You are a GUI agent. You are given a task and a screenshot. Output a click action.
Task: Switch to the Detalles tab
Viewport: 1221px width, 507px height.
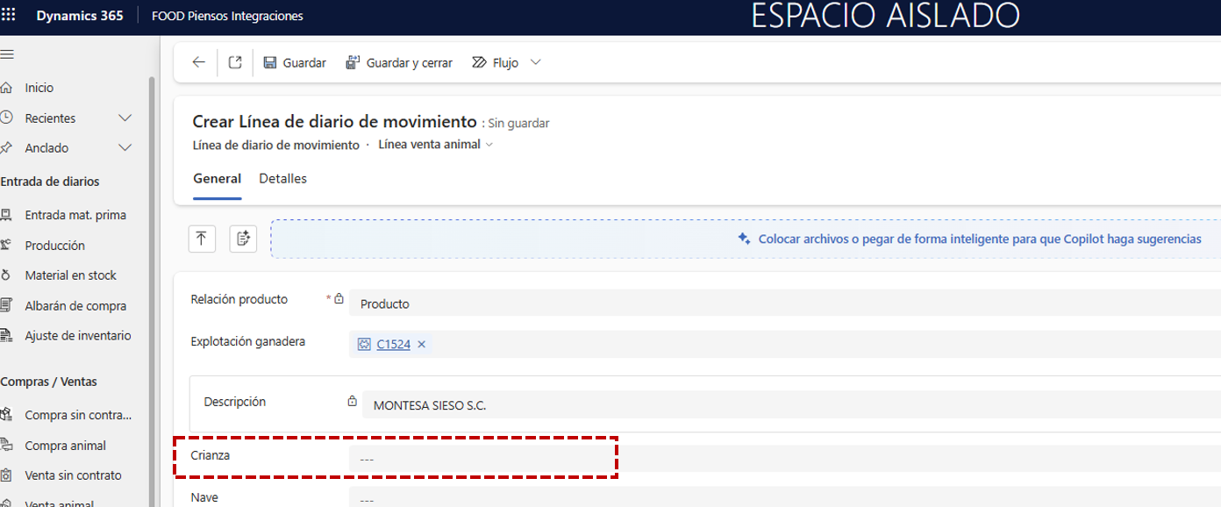point(282,179)
